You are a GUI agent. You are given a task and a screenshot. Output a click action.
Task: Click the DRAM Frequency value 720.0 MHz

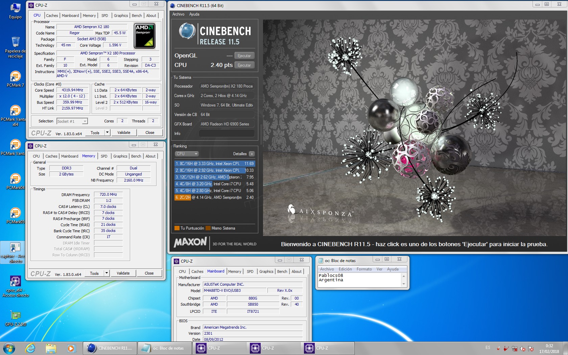[108, 195]
